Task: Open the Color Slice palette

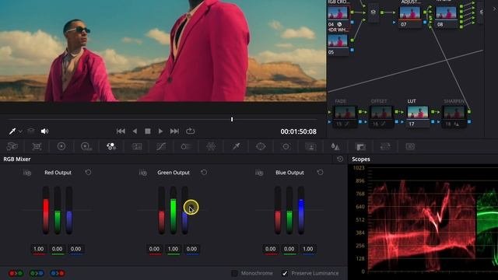Action: (x=186, y=146)
